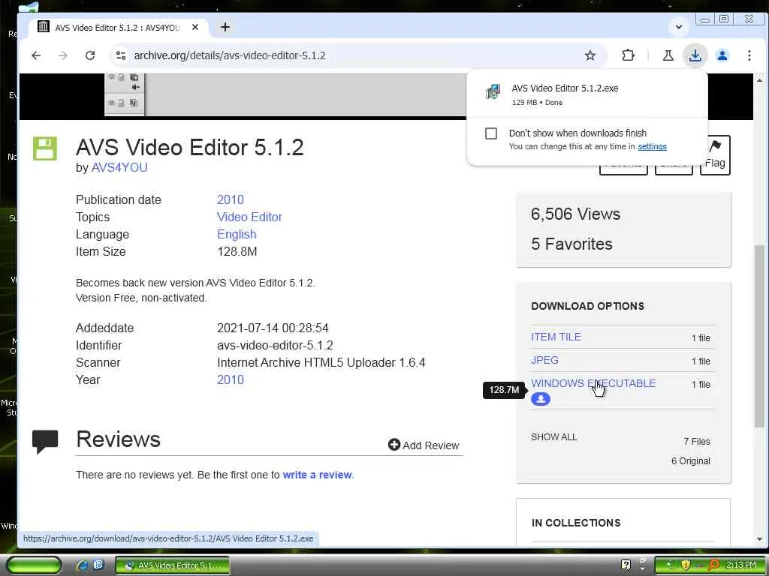The image size is (769, 576).
Task: Click the downloaded exe file icon
Action: click(493, 91)
